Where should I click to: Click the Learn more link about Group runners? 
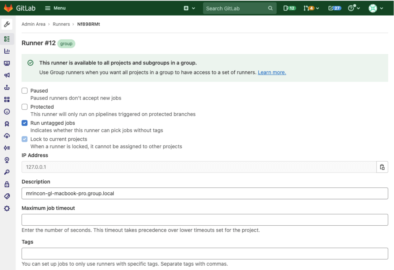pyautogui.click(x=272, y=72)
